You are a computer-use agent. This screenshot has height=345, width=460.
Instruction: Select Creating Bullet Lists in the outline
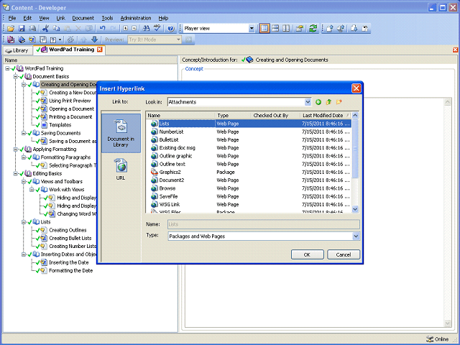(x=70, y=238)
